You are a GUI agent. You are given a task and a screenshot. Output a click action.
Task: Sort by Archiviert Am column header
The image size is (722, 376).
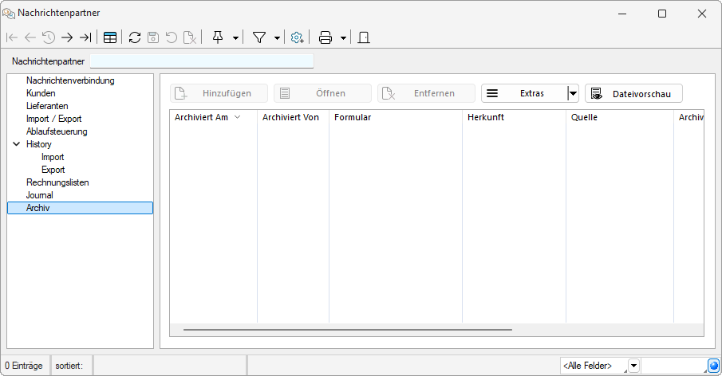(201, 117)
